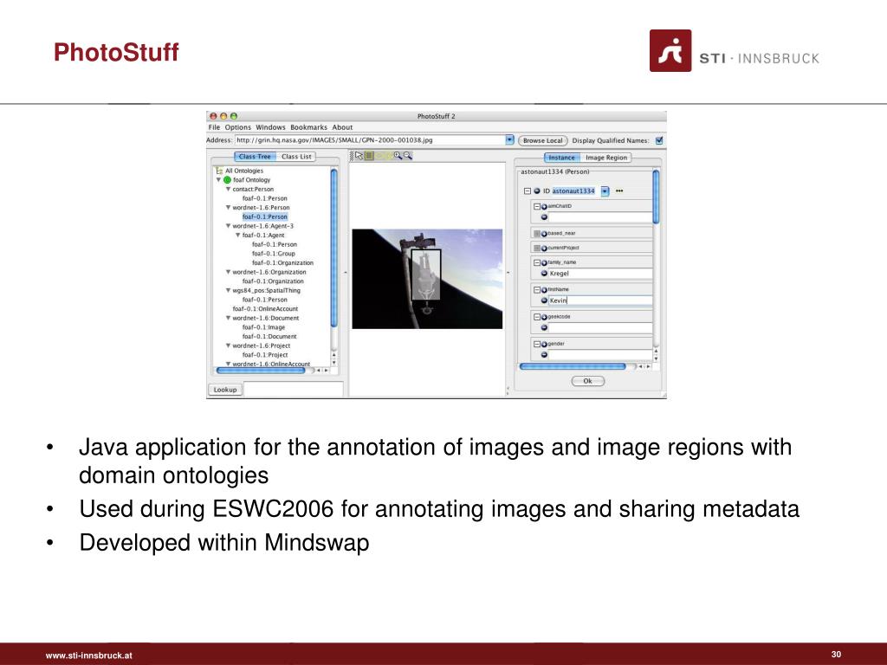The width and height of the screenshot is (887, 665).
Task: Open the www.sti-innsbruck.at link
Action: (89, 655)
